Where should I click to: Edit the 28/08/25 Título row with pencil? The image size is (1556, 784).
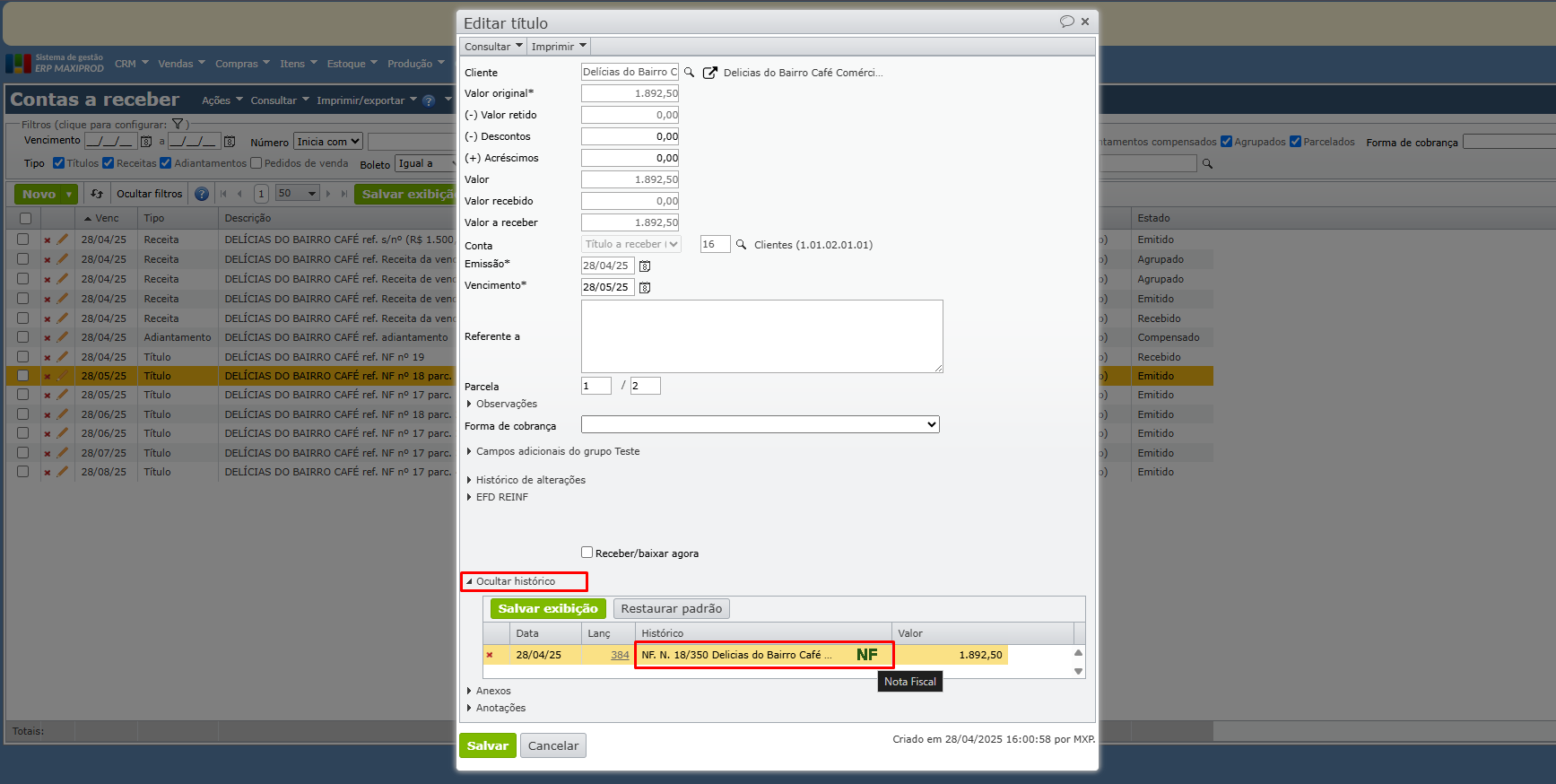point(62,472)
